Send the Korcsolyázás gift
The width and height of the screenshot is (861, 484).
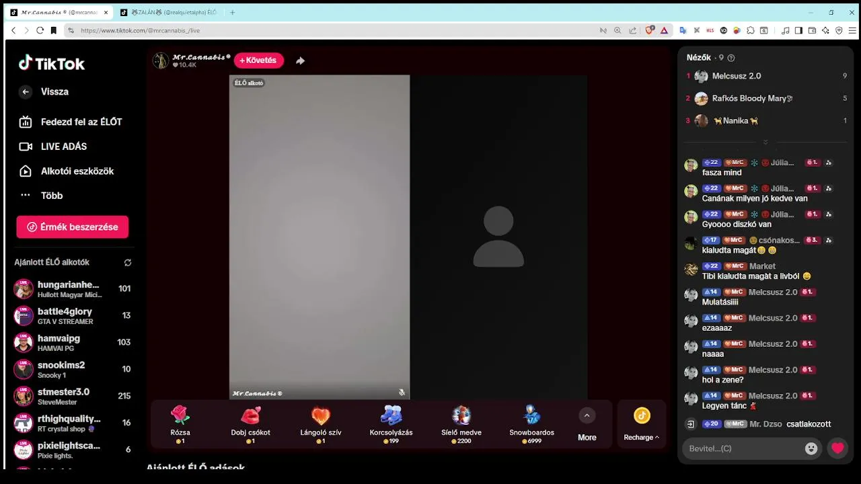click(391, 424)
